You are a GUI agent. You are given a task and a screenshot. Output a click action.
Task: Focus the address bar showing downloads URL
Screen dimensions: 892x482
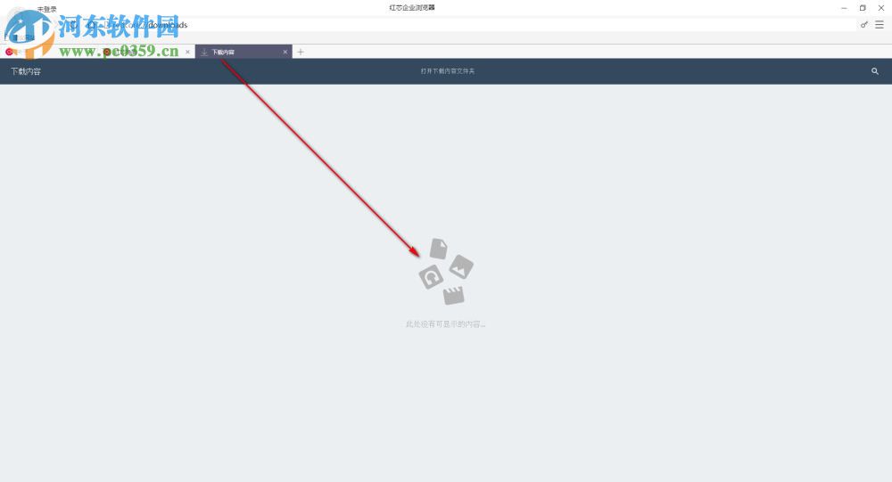pos(467,24)
